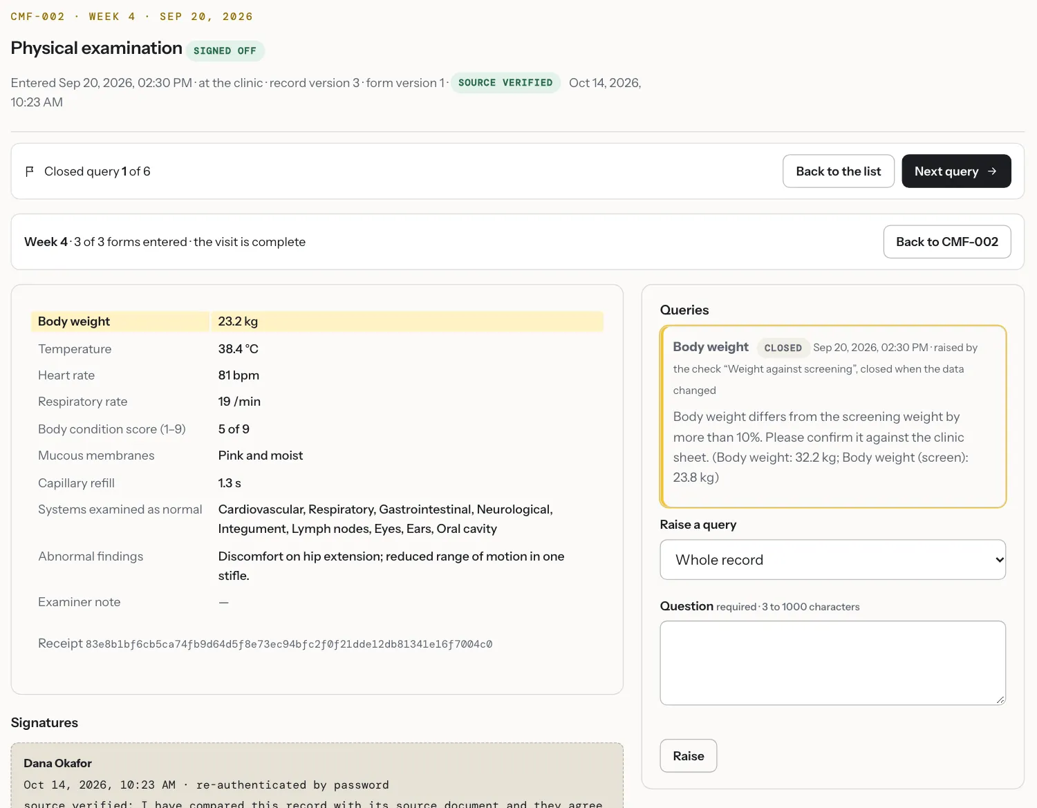Click the SIGNED OFF status badge
This screenshot has width=1037, height=808.
point(225,50)
